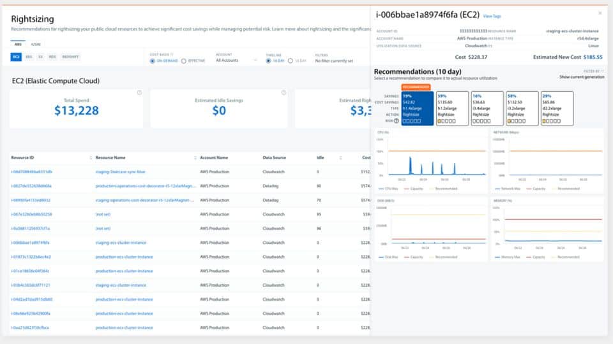Click the View Tags link
Image resolution: width=613 pixels, height=344 pixels.
click(x=492, y=17)
